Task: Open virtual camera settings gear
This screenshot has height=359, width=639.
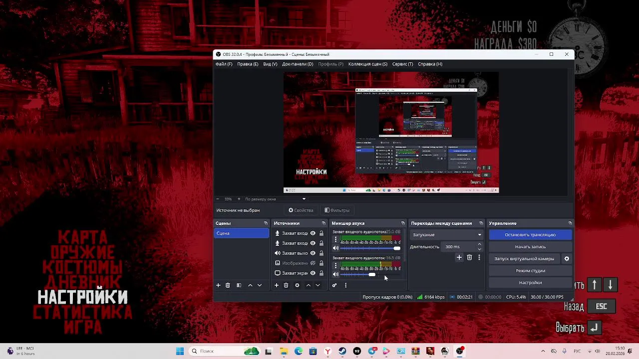Action: coord(567,259)
